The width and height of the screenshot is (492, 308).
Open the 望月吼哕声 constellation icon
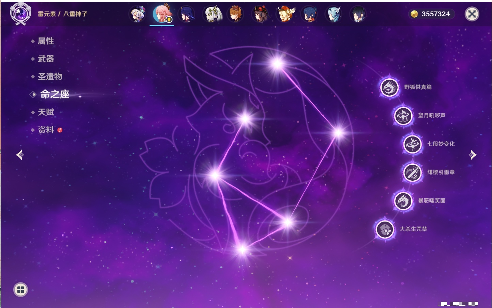(403, 116)
